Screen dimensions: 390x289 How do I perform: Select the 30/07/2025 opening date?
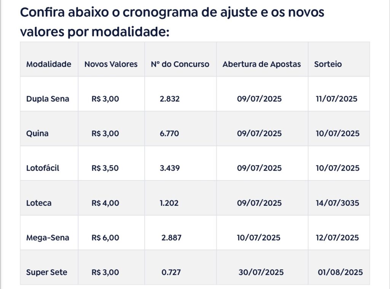(261, 272)
